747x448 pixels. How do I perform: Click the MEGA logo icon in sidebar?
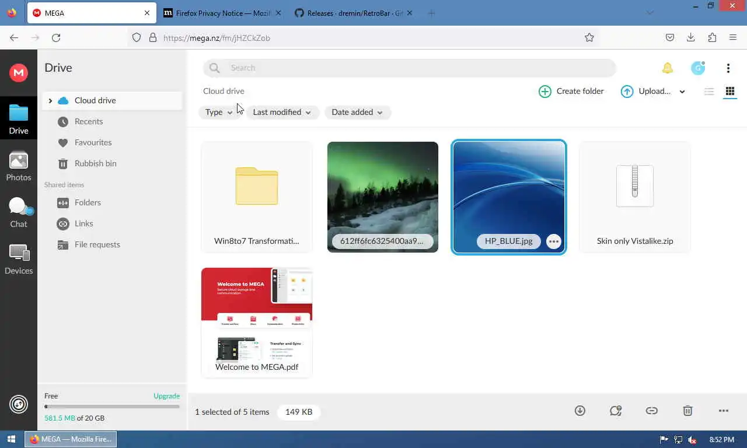point(19,72)
